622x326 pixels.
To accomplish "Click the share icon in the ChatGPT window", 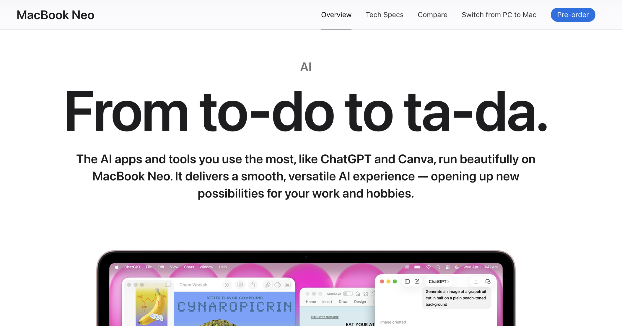I will click(476, 281).
